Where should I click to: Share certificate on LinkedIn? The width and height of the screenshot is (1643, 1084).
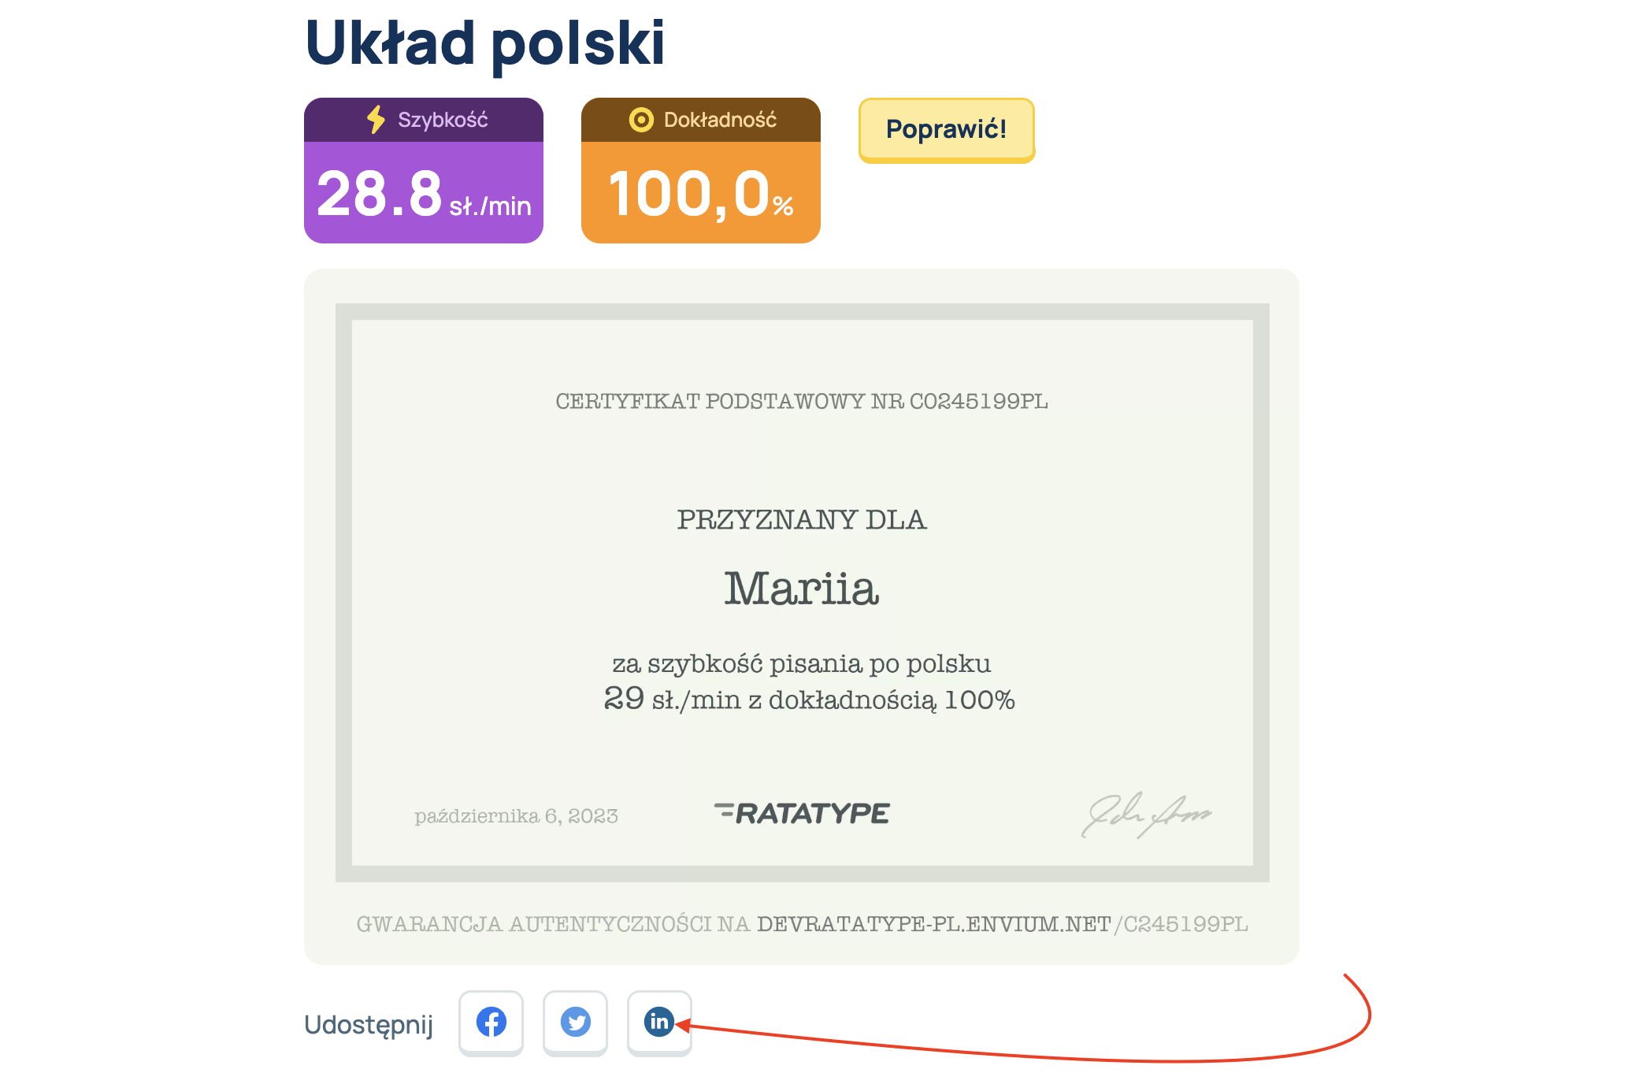(659, 1023)
